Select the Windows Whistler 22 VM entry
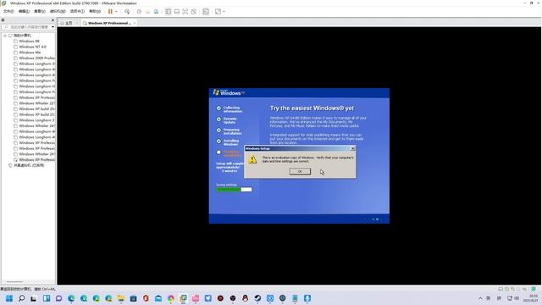542x305 pixels. pos(36,103)
